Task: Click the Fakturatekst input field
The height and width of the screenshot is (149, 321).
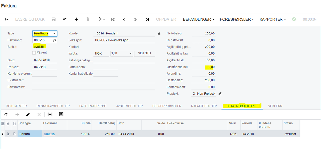Action: (x=94, y=87)
